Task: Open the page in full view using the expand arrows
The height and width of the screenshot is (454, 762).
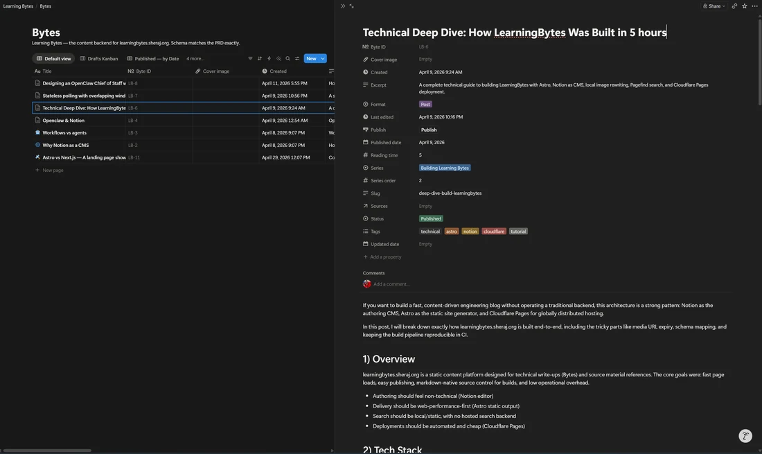Action: 351,6
